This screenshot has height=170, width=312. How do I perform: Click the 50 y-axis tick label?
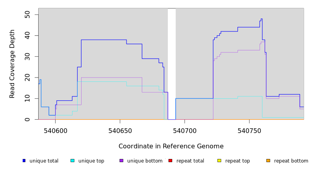27,15
